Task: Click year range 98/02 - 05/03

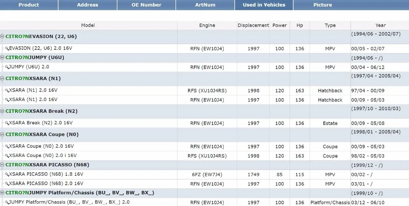Action: point(368,156)
